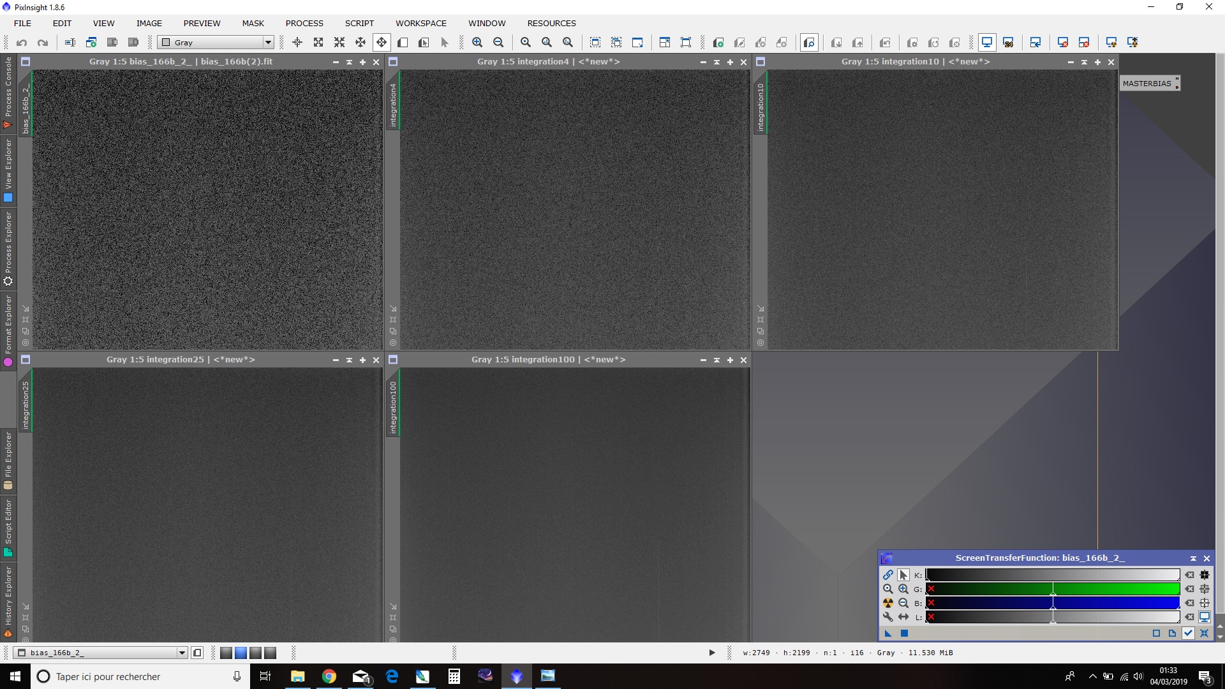1225x689 pixels.
Task: Click Apply Global square in ScreenTransferFunction
Action: point(904,633)
